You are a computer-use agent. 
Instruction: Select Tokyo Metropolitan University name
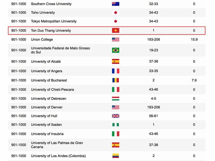pos(54,21)
